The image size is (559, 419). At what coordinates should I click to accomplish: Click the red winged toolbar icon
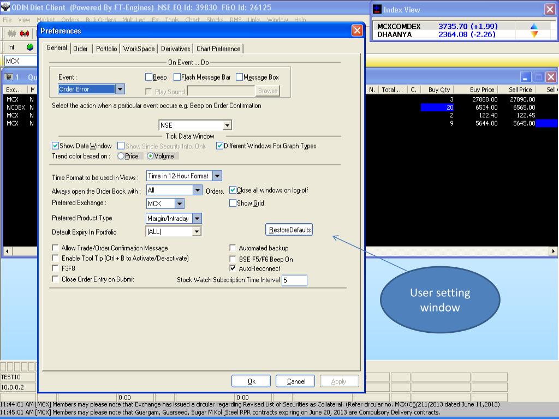pyautogui.click(x=24, y=33)
